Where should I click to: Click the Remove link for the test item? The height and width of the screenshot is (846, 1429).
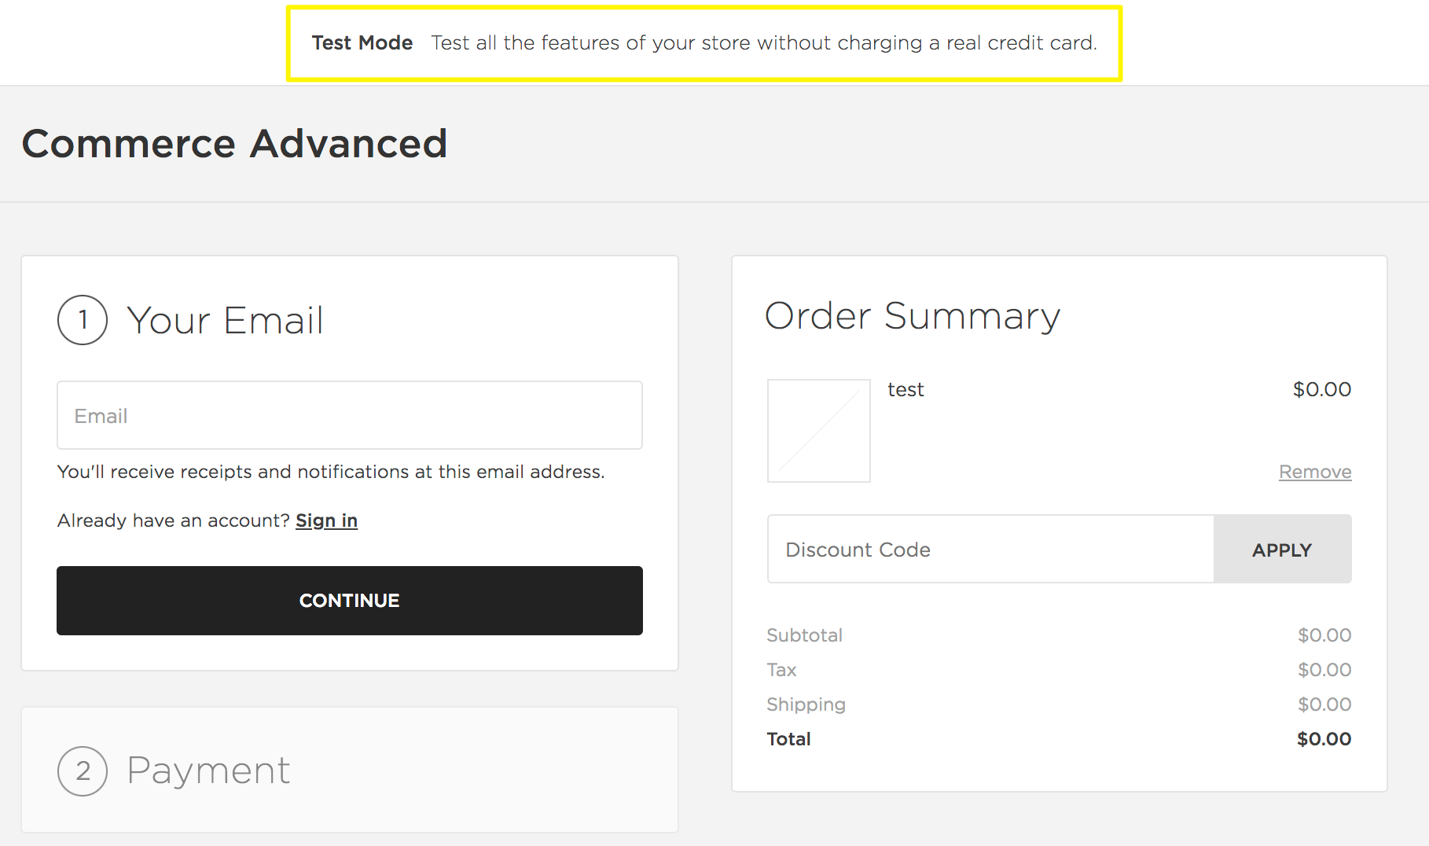1314,471
